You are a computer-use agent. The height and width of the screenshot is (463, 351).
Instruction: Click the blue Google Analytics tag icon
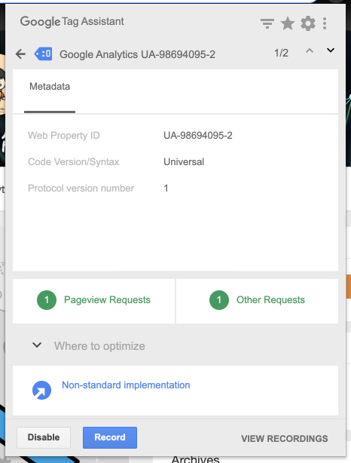pos(44,54)
